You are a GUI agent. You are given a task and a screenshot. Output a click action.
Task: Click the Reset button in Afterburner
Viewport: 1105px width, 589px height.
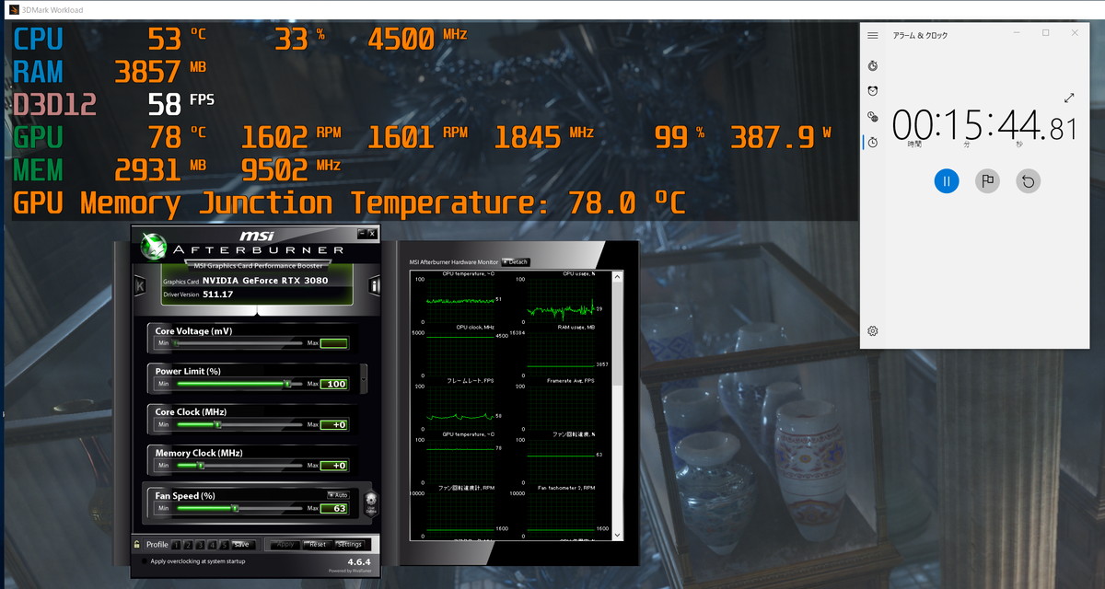(317, 544)
